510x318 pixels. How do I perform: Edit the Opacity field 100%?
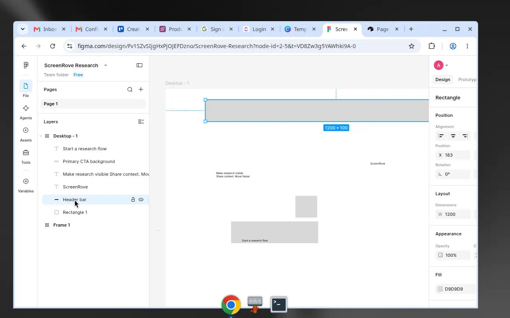(x=453, y=255)
